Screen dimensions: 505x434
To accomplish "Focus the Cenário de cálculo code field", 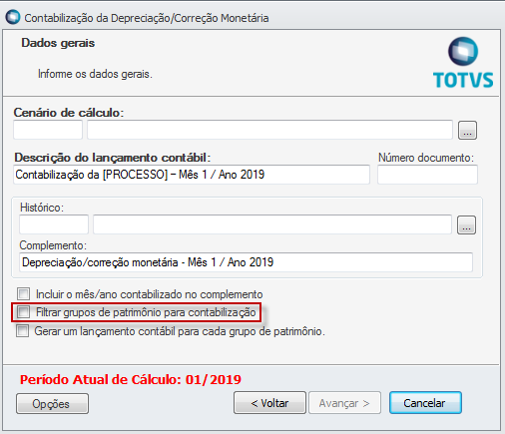I will tap(48, 130).
